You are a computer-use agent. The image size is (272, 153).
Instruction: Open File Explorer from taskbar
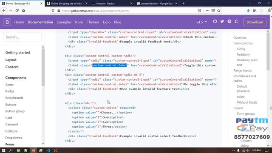pos(19,150)
